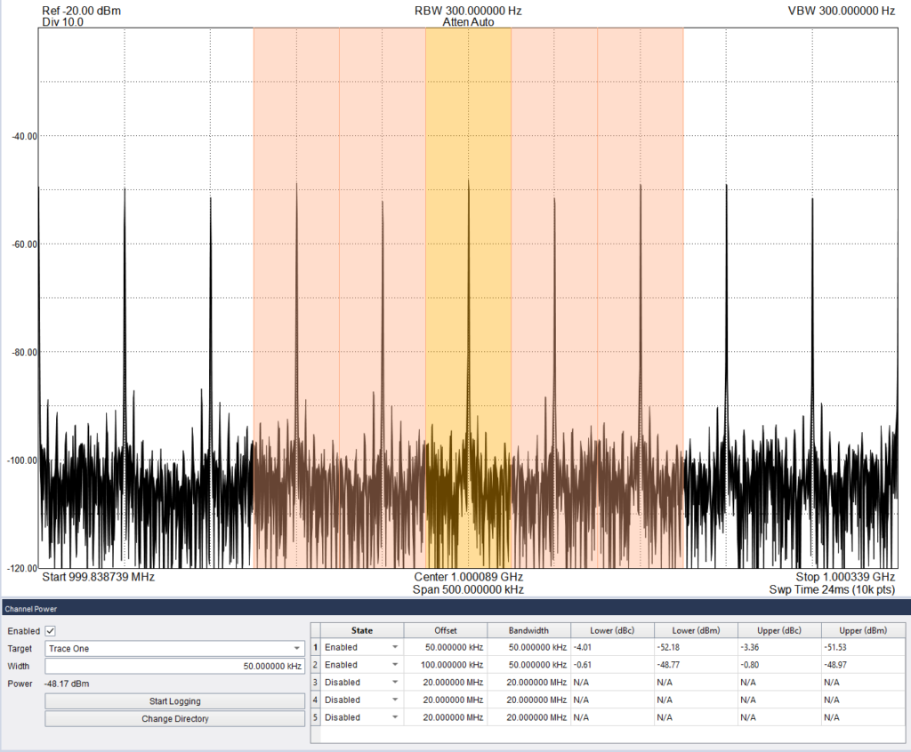The image size is (911, 752).
Task: Edit channel 2 Offset of 100 kHz
Action: (445, 665)
